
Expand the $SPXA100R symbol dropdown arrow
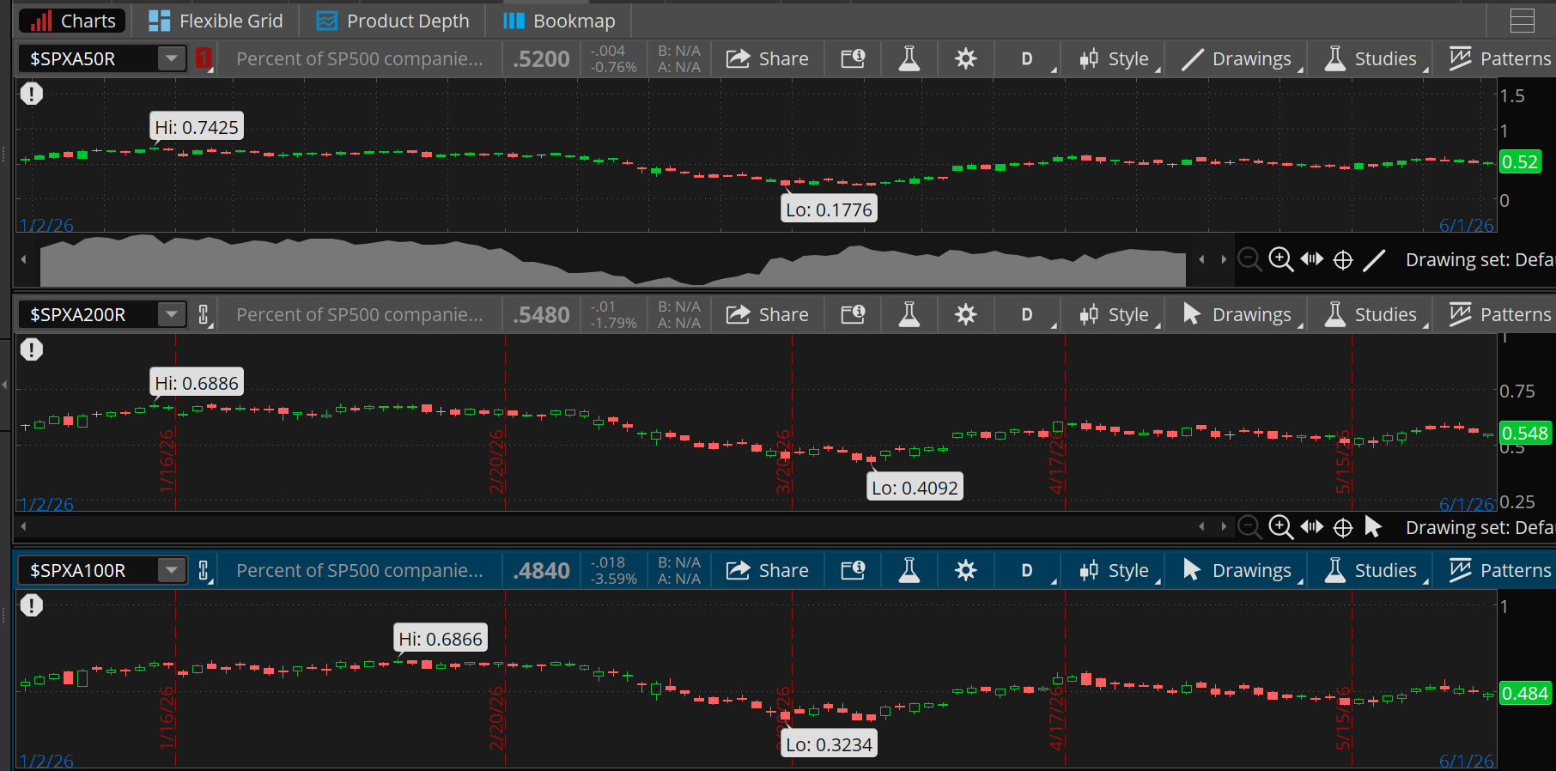[172, 570]
